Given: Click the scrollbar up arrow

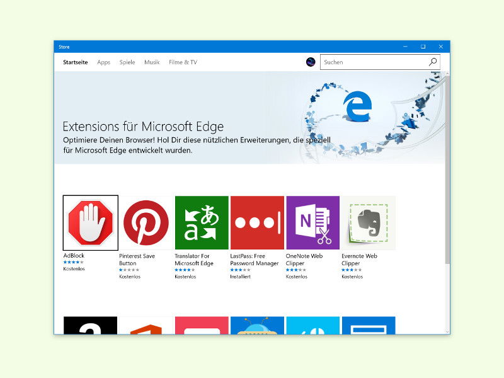Looking at the screenshot, I should (447, 74).
